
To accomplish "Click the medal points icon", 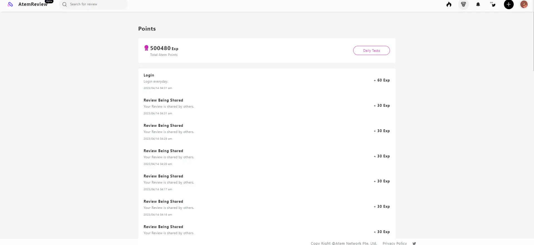I will [x=463, y=4].
